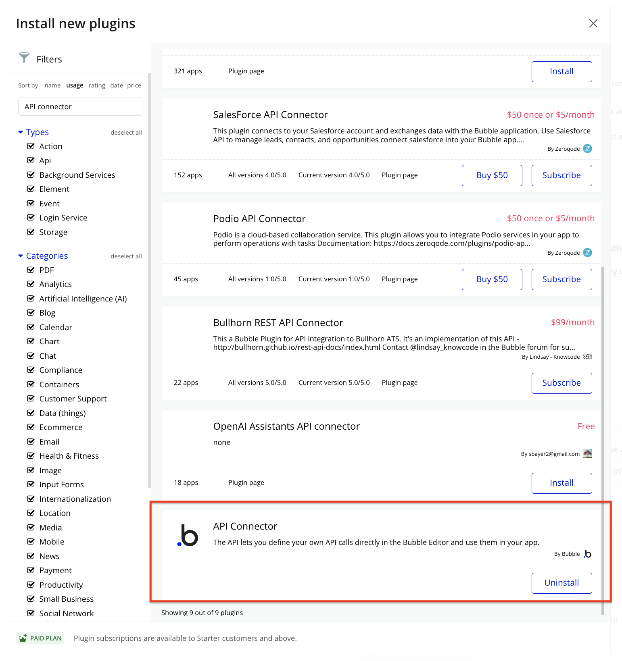622x661 pixels.
Task: Click the plugin list scrollbar
Action: (603, 439)
